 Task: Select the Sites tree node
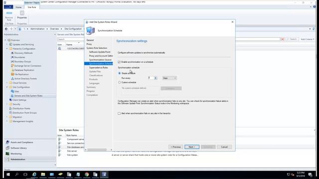tap(16, 91)
